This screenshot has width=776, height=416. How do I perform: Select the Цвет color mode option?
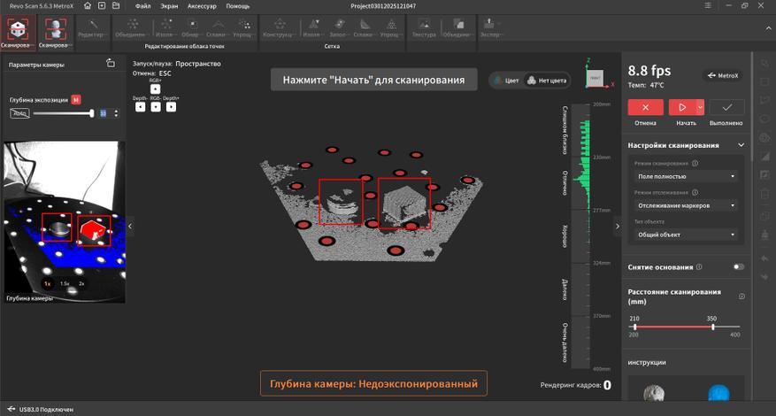tap(506, 80)
